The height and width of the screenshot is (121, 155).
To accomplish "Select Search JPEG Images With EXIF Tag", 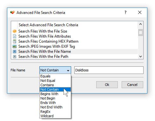I will point(74,46).
